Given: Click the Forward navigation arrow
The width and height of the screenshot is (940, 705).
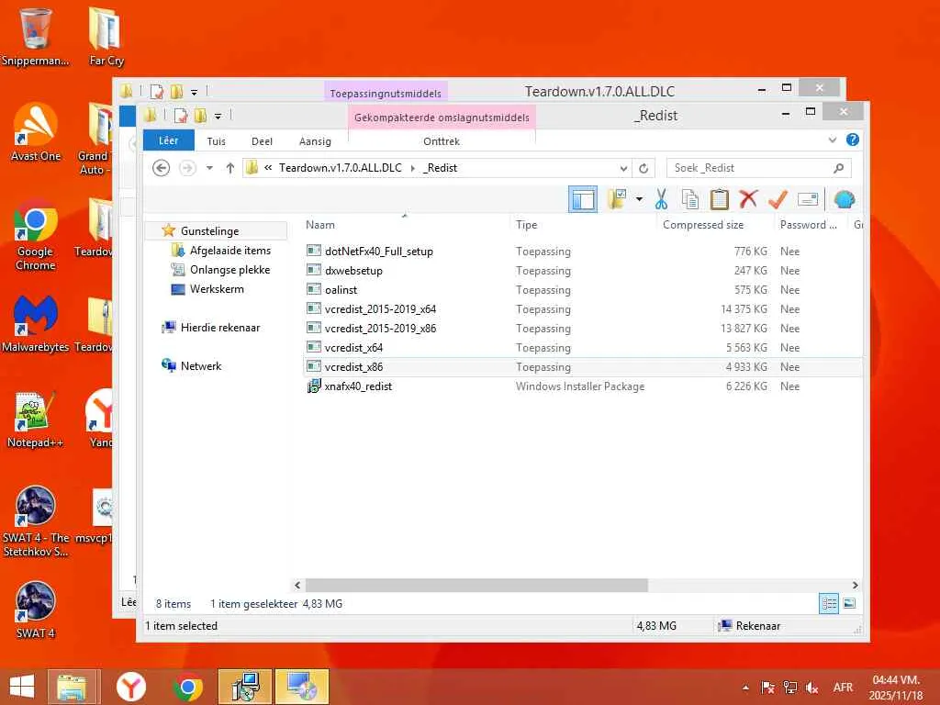Looking at the screenshot, I should [187, 168].
